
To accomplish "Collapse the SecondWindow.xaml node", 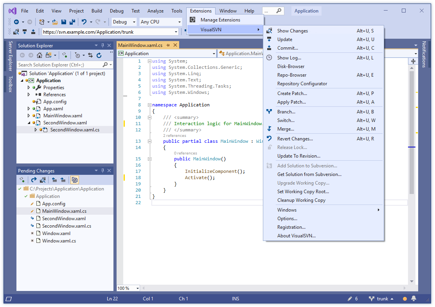I will [29, 123].
